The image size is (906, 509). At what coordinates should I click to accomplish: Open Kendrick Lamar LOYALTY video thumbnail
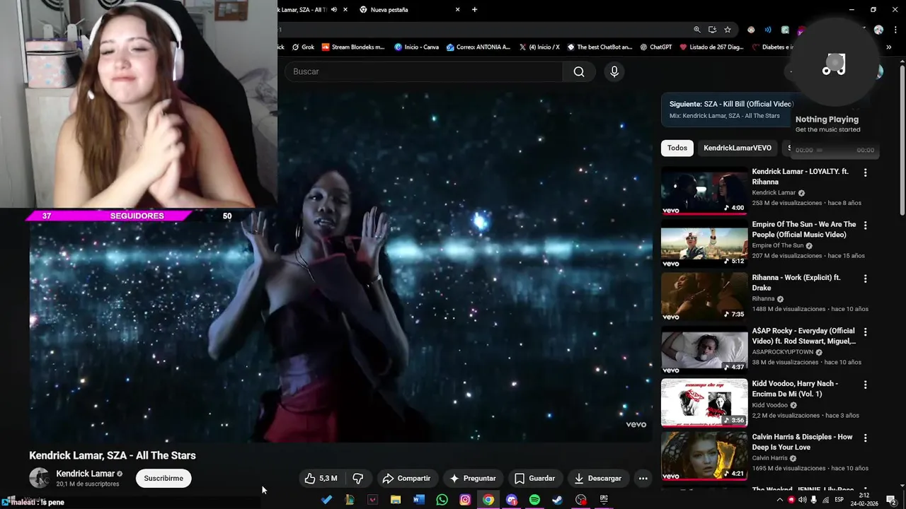(x=704, y=191)
